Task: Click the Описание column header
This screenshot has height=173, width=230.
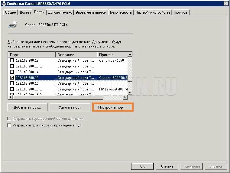Action: pos(76,54)
